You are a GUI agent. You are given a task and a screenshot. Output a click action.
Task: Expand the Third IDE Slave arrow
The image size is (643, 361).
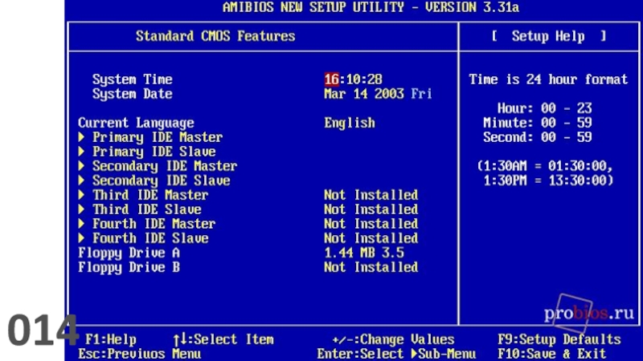click(82, 209)
